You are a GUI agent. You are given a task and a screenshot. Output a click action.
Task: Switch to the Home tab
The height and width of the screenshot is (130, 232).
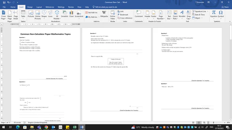click(13, 7)
